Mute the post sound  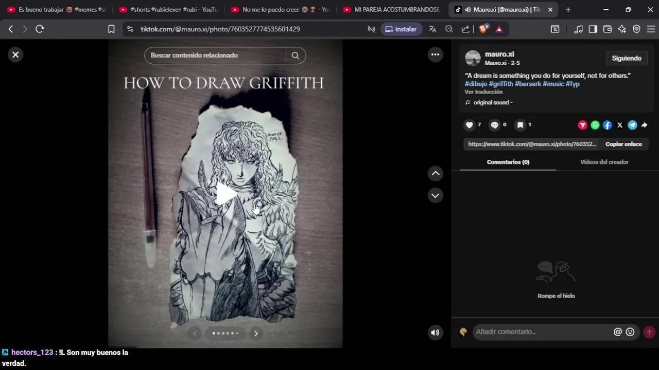coord(436,332)
